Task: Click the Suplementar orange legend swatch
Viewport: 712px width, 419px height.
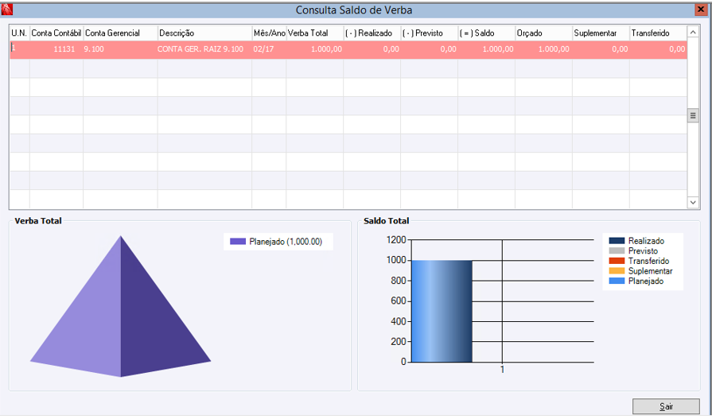Action: point(617,271)
